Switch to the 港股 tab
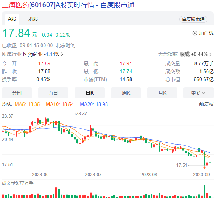Viewport: 216px width, 200px height. point(33,19)
